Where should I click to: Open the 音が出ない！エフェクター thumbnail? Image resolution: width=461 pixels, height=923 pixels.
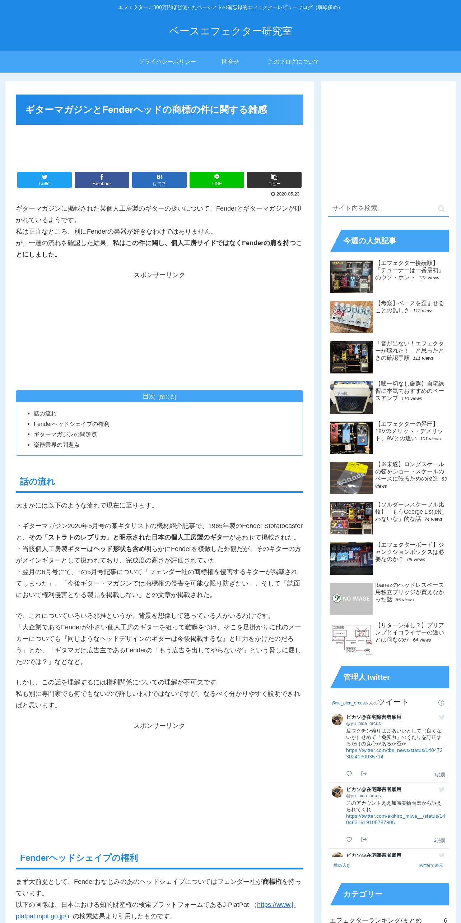point(351,357)
